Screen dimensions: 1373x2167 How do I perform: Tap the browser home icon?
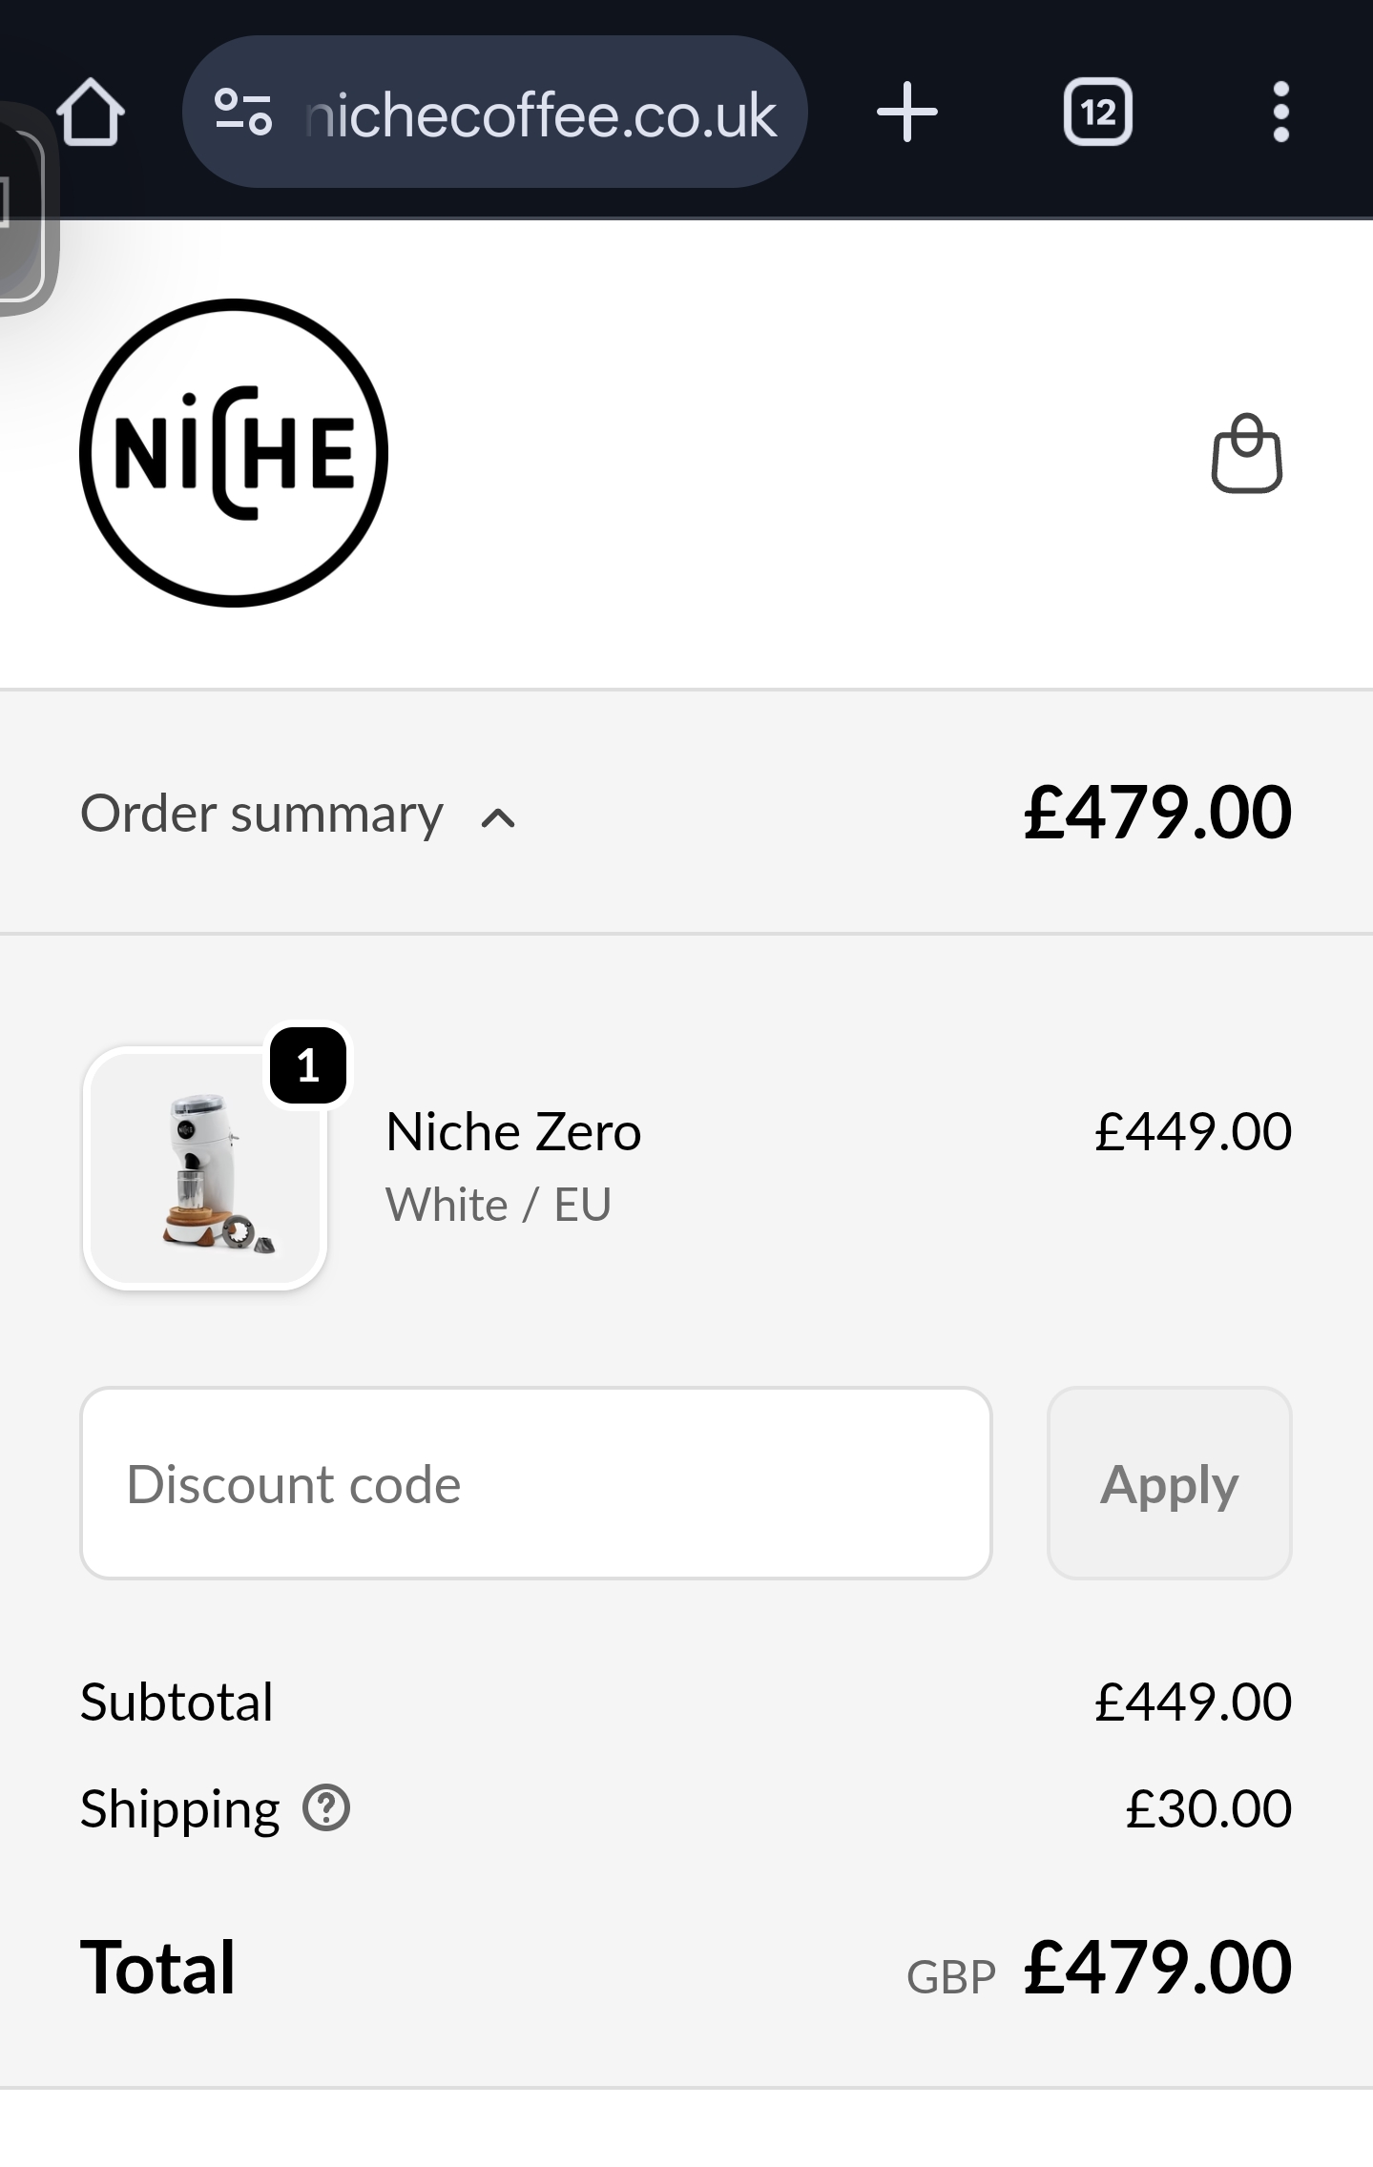click(x=91, y=113)
